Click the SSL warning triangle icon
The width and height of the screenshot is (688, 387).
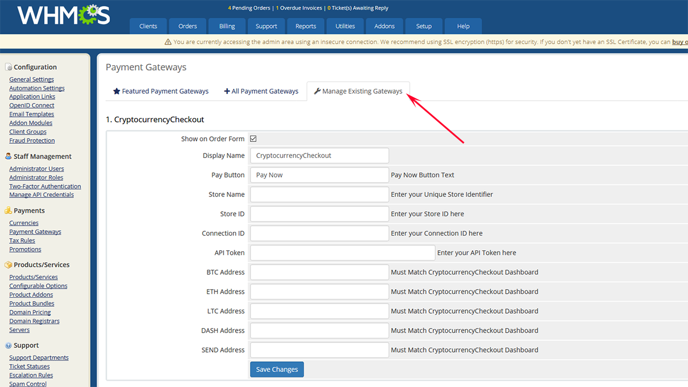[x=168, y=42]
